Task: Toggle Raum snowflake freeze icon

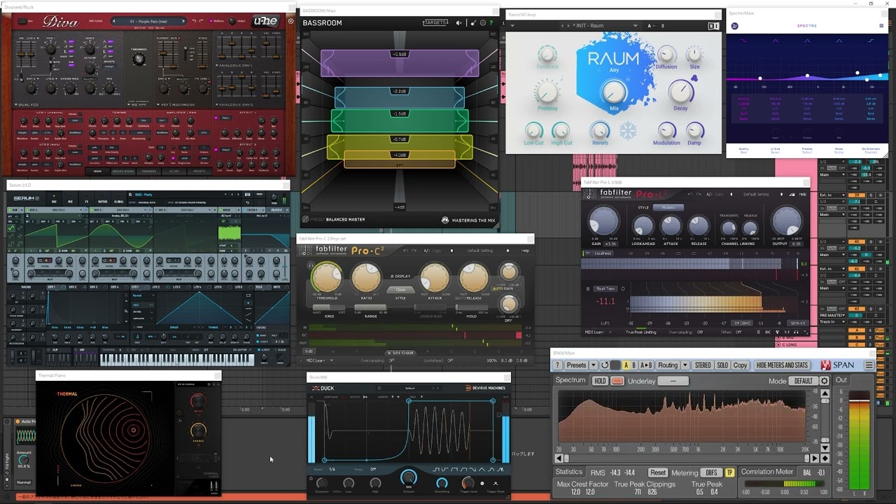Action: tap(628, 130)
